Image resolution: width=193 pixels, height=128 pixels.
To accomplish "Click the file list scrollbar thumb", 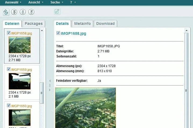I will 42,93.
